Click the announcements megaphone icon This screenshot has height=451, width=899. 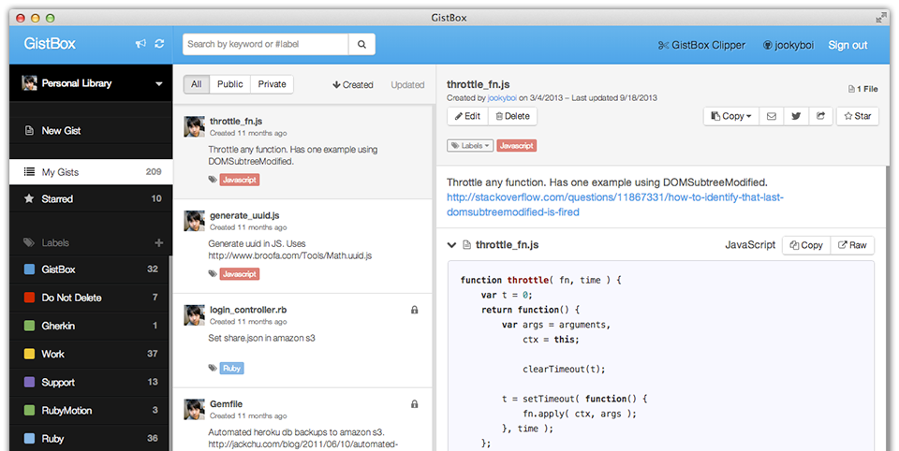coord(140,44)
